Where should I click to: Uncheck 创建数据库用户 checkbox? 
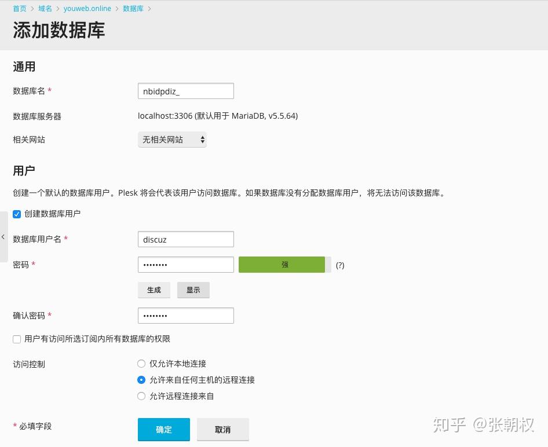point(17,214)
